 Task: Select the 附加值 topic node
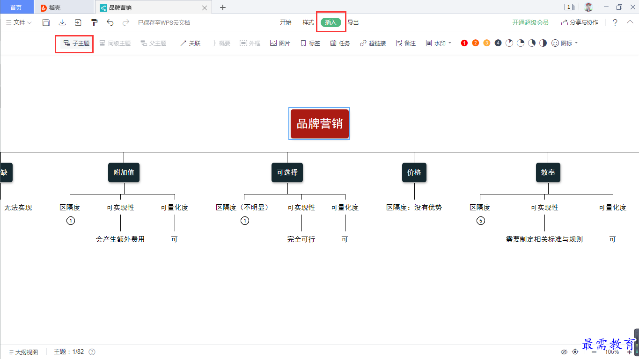click(x=124, y=172)
